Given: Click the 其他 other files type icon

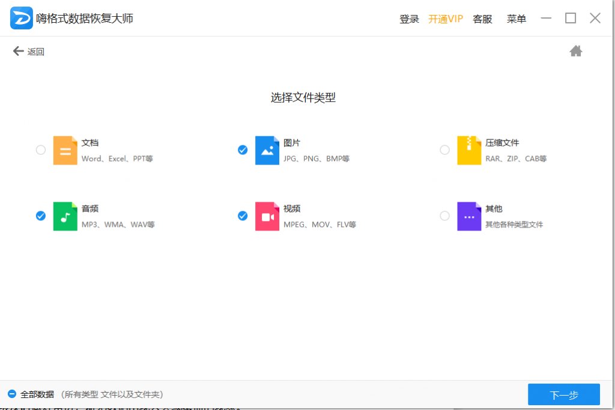Looking at the screenshot, I should [x=470, y=216].
